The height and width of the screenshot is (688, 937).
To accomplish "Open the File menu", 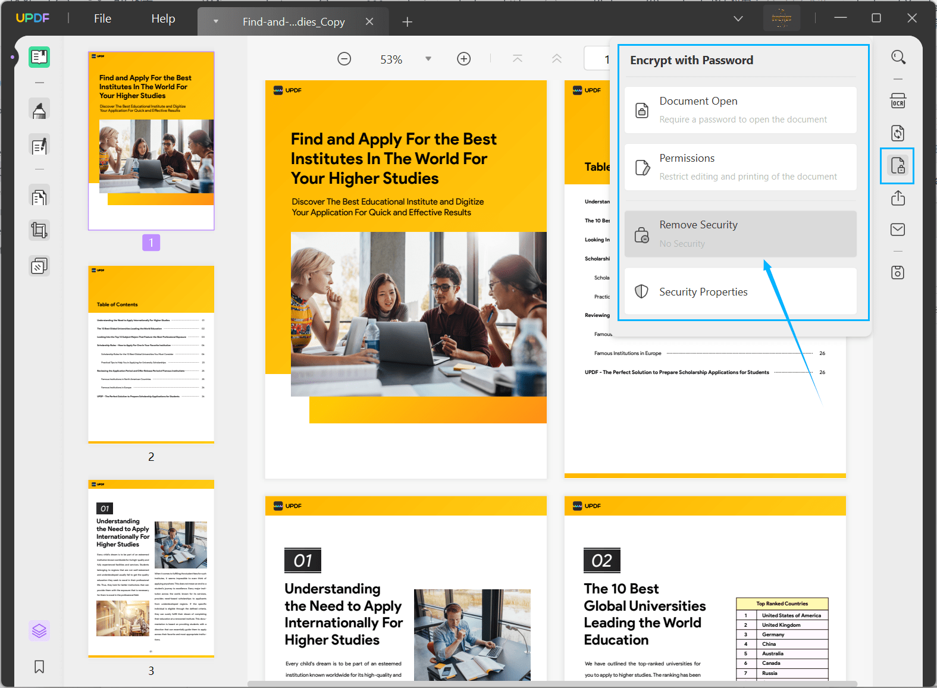I will click(x=102, y=18).
